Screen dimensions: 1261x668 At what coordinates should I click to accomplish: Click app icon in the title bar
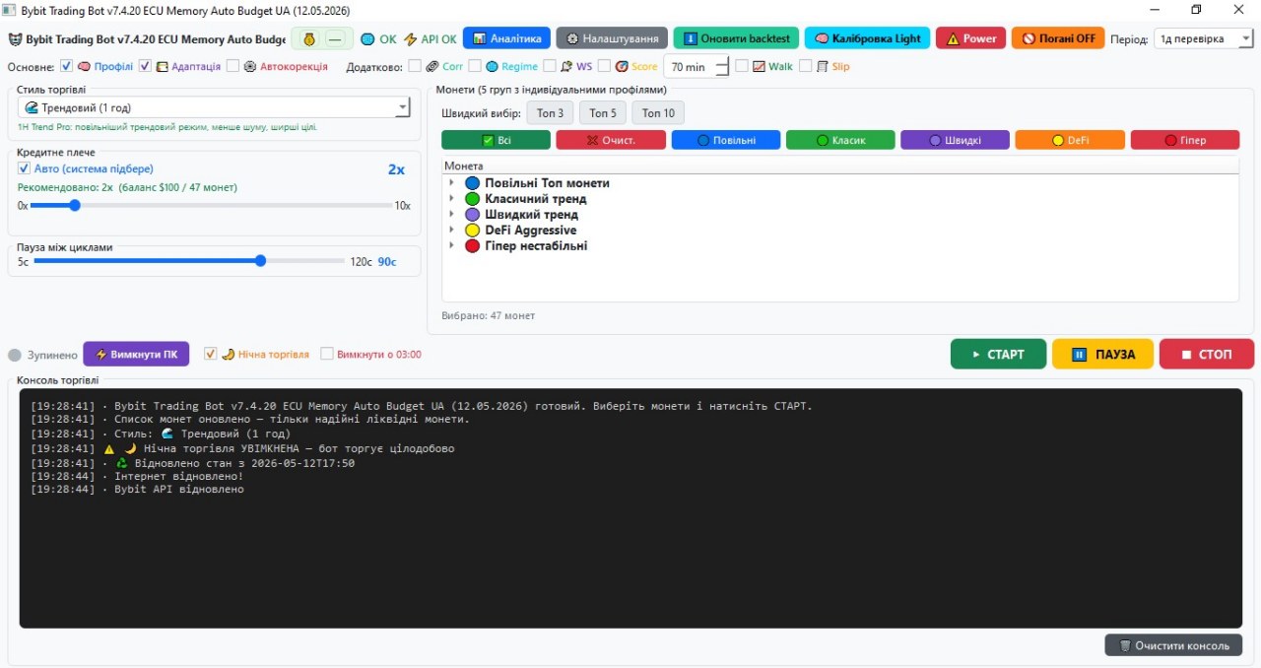pos(9,9)
